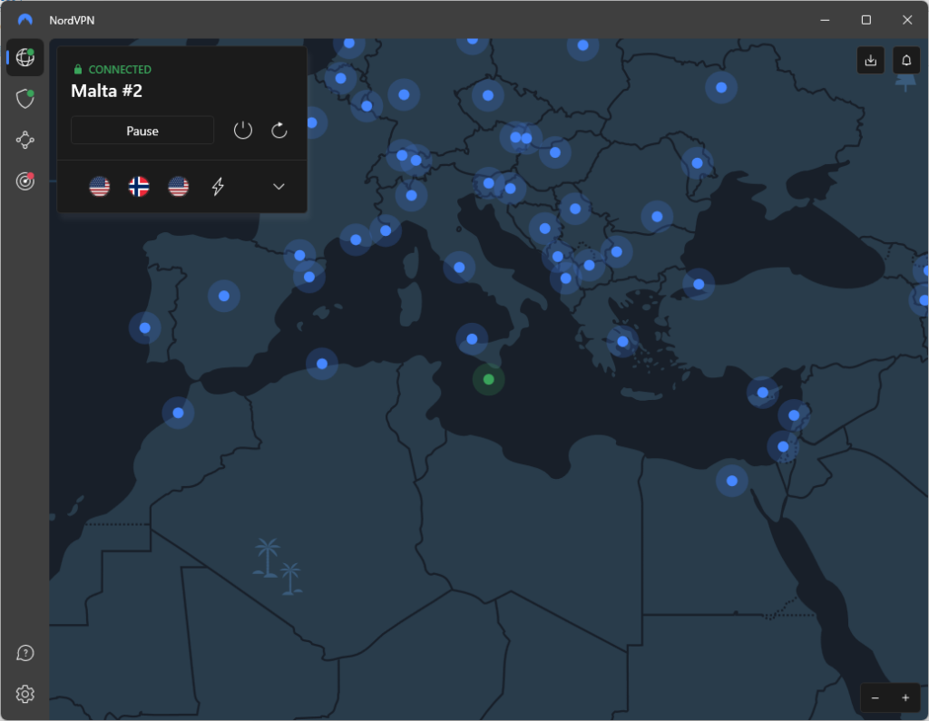Zoom out the map with minus button
This screenshot has height=721, width=929.
pos(875,697)
